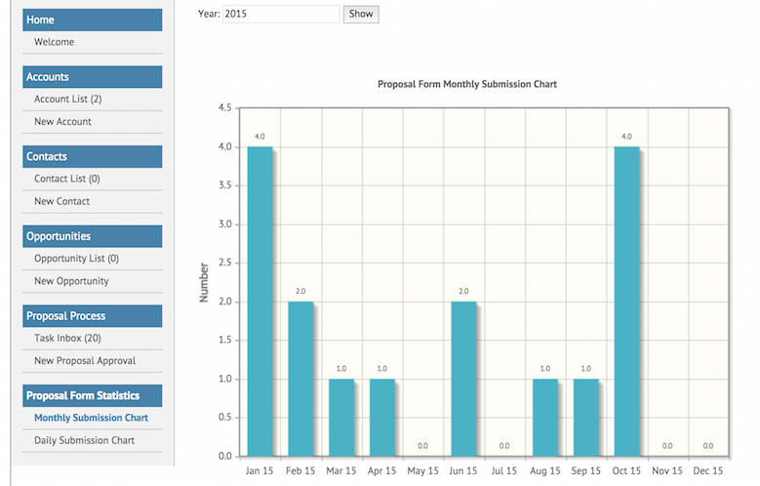Click the Proposal Form Statistics header

pos(92,395)
